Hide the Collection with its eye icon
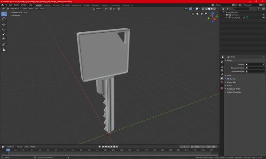This screenshot has height=159, width=266. coord(263,15)
